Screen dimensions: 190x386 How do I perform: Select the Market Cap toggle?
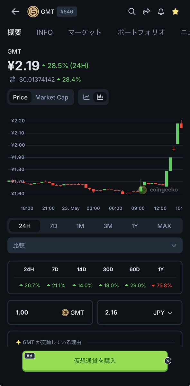point(52,97)
